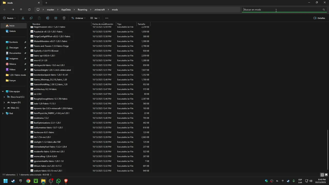
Task: Open Windows Start menu
Action: coord(5,181)
